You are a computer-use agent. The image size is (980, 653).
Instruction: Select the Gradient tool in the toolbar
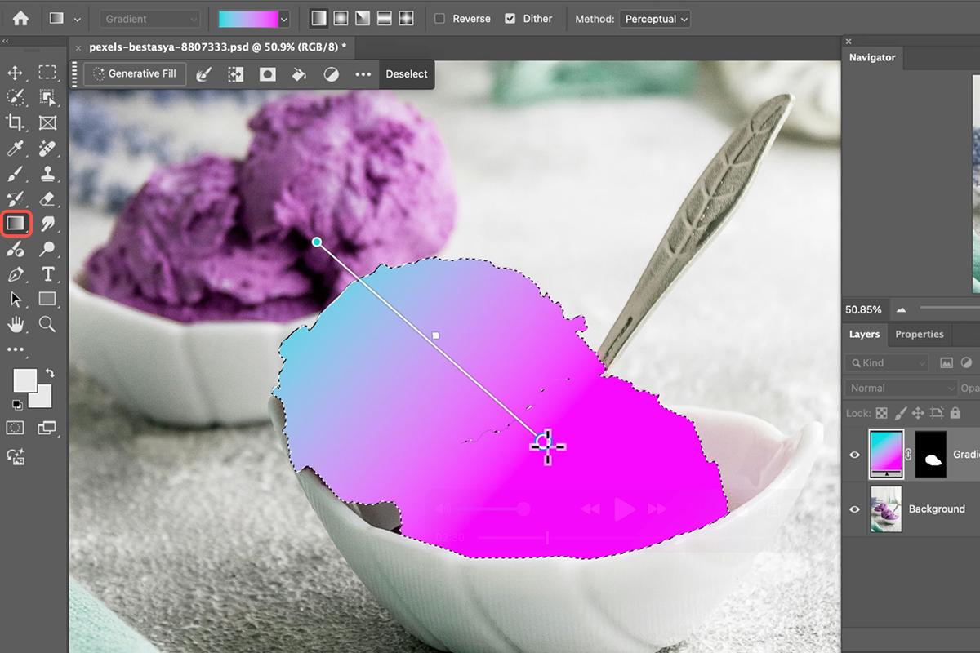(x=16, y=222)
